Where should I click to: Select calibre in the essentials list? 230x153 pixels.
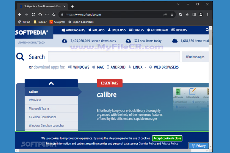pos(51,92)
